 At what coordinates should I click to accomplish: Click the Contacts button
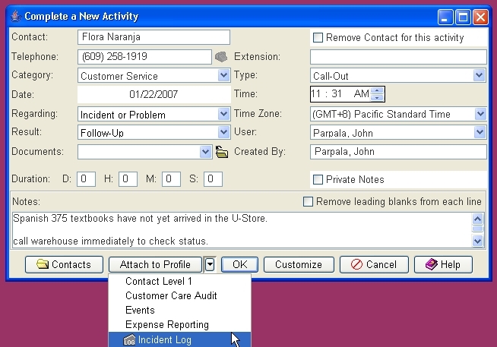(x=64, y=264)
